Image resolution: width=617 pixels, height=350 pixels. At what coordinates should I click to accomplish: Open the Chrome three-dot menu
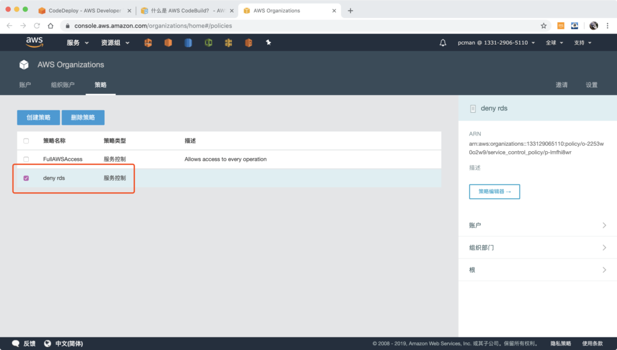click(x=607, y=26)
